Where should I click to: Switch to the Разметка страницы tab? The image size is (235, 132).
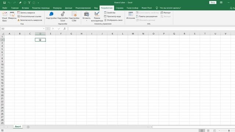pyautogui.click(x=41, y=8)
